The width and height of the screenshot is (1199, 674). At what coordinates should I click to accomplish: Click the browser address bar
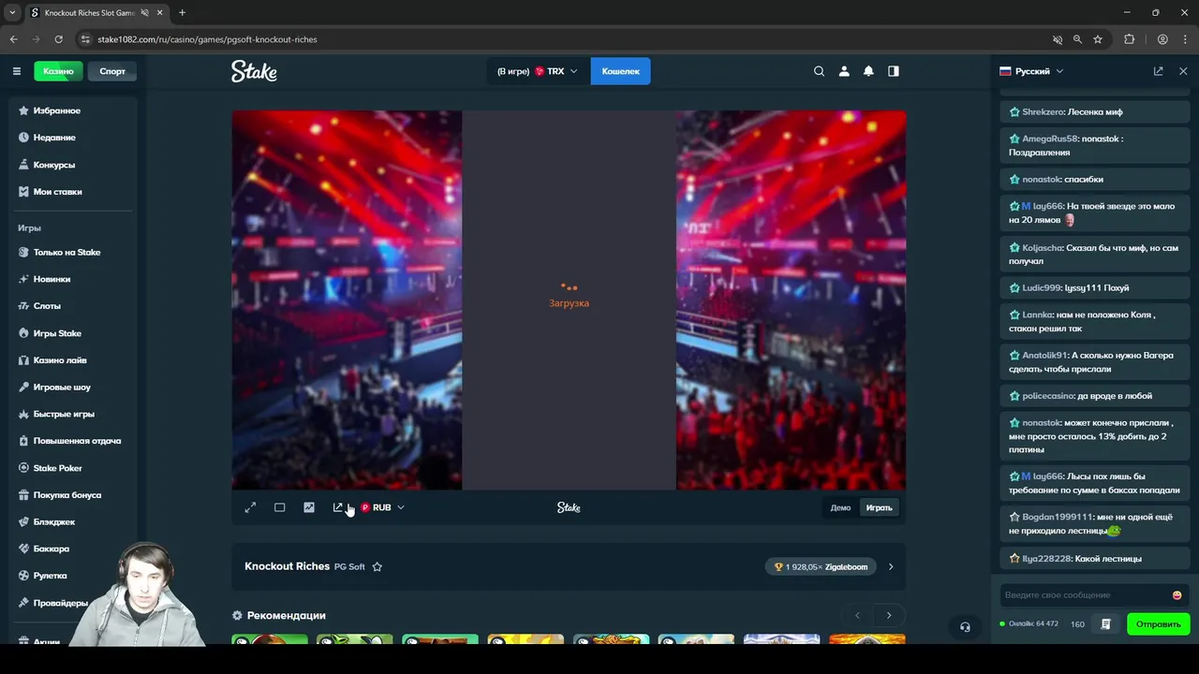coord(562,39)
